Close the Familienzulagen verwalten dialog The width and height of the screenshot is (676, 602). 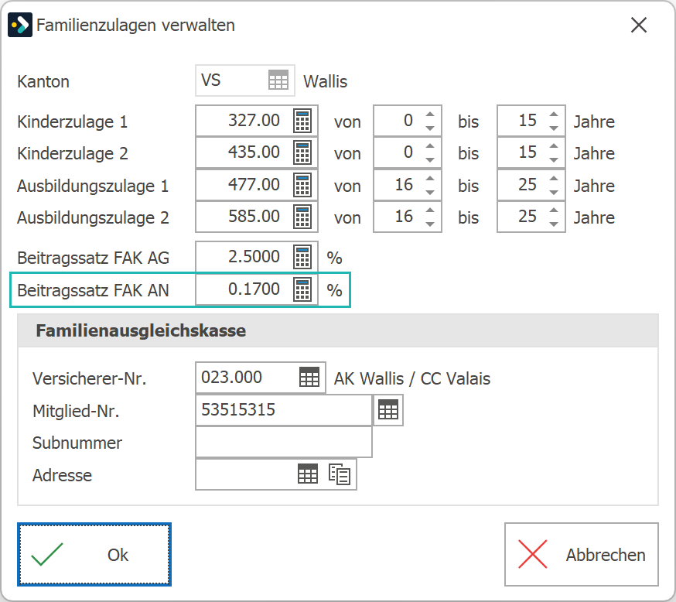(639, 25)
